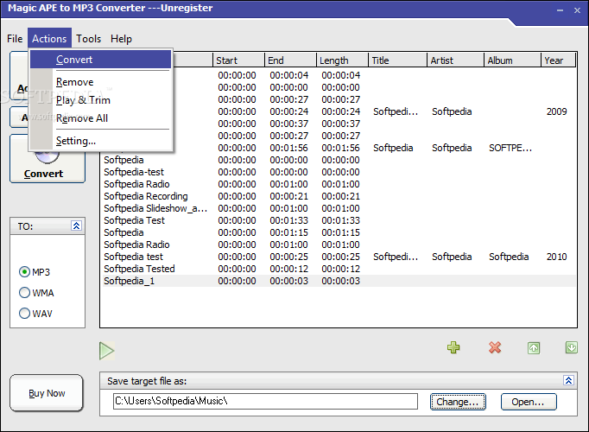Click the 2010 year cell
589x432 pixels.
point(556,257)
